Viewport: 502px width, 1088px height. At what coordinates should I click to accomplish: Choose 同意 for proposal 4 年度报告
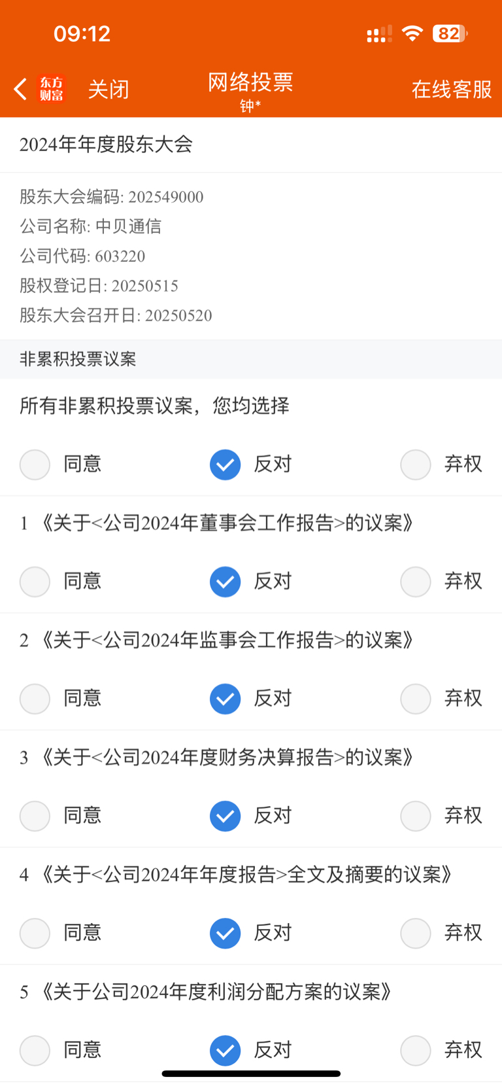click(x=35, y=933)
